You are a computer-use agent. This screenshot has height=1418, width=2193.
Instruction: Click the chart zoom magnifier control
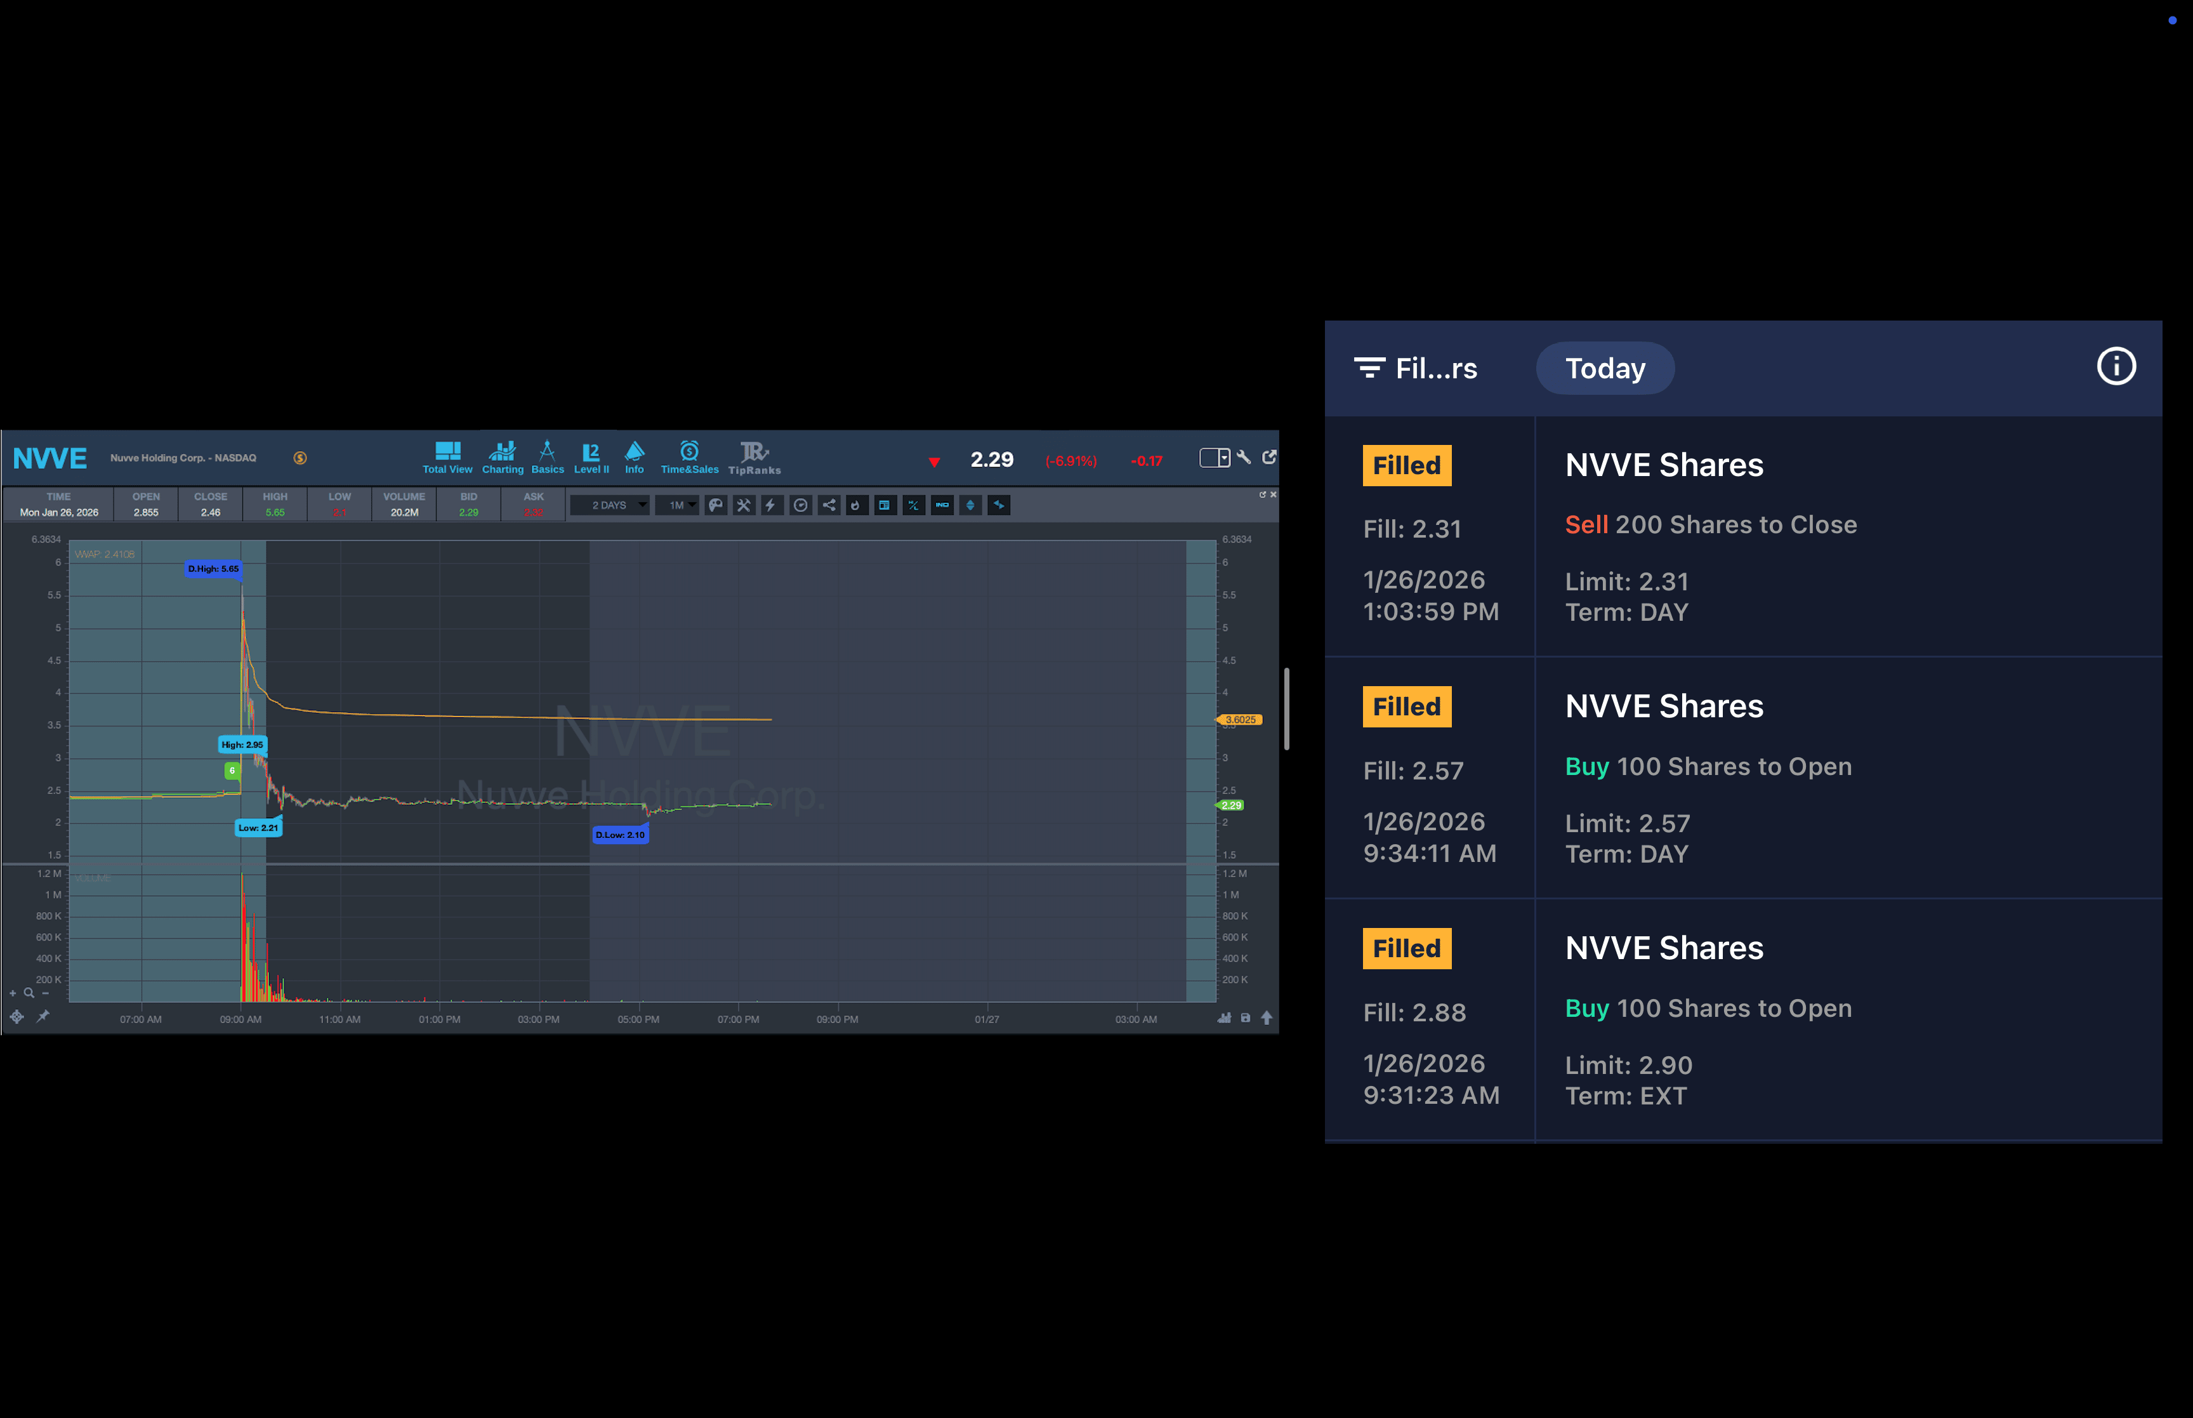[x=29, y=993]
